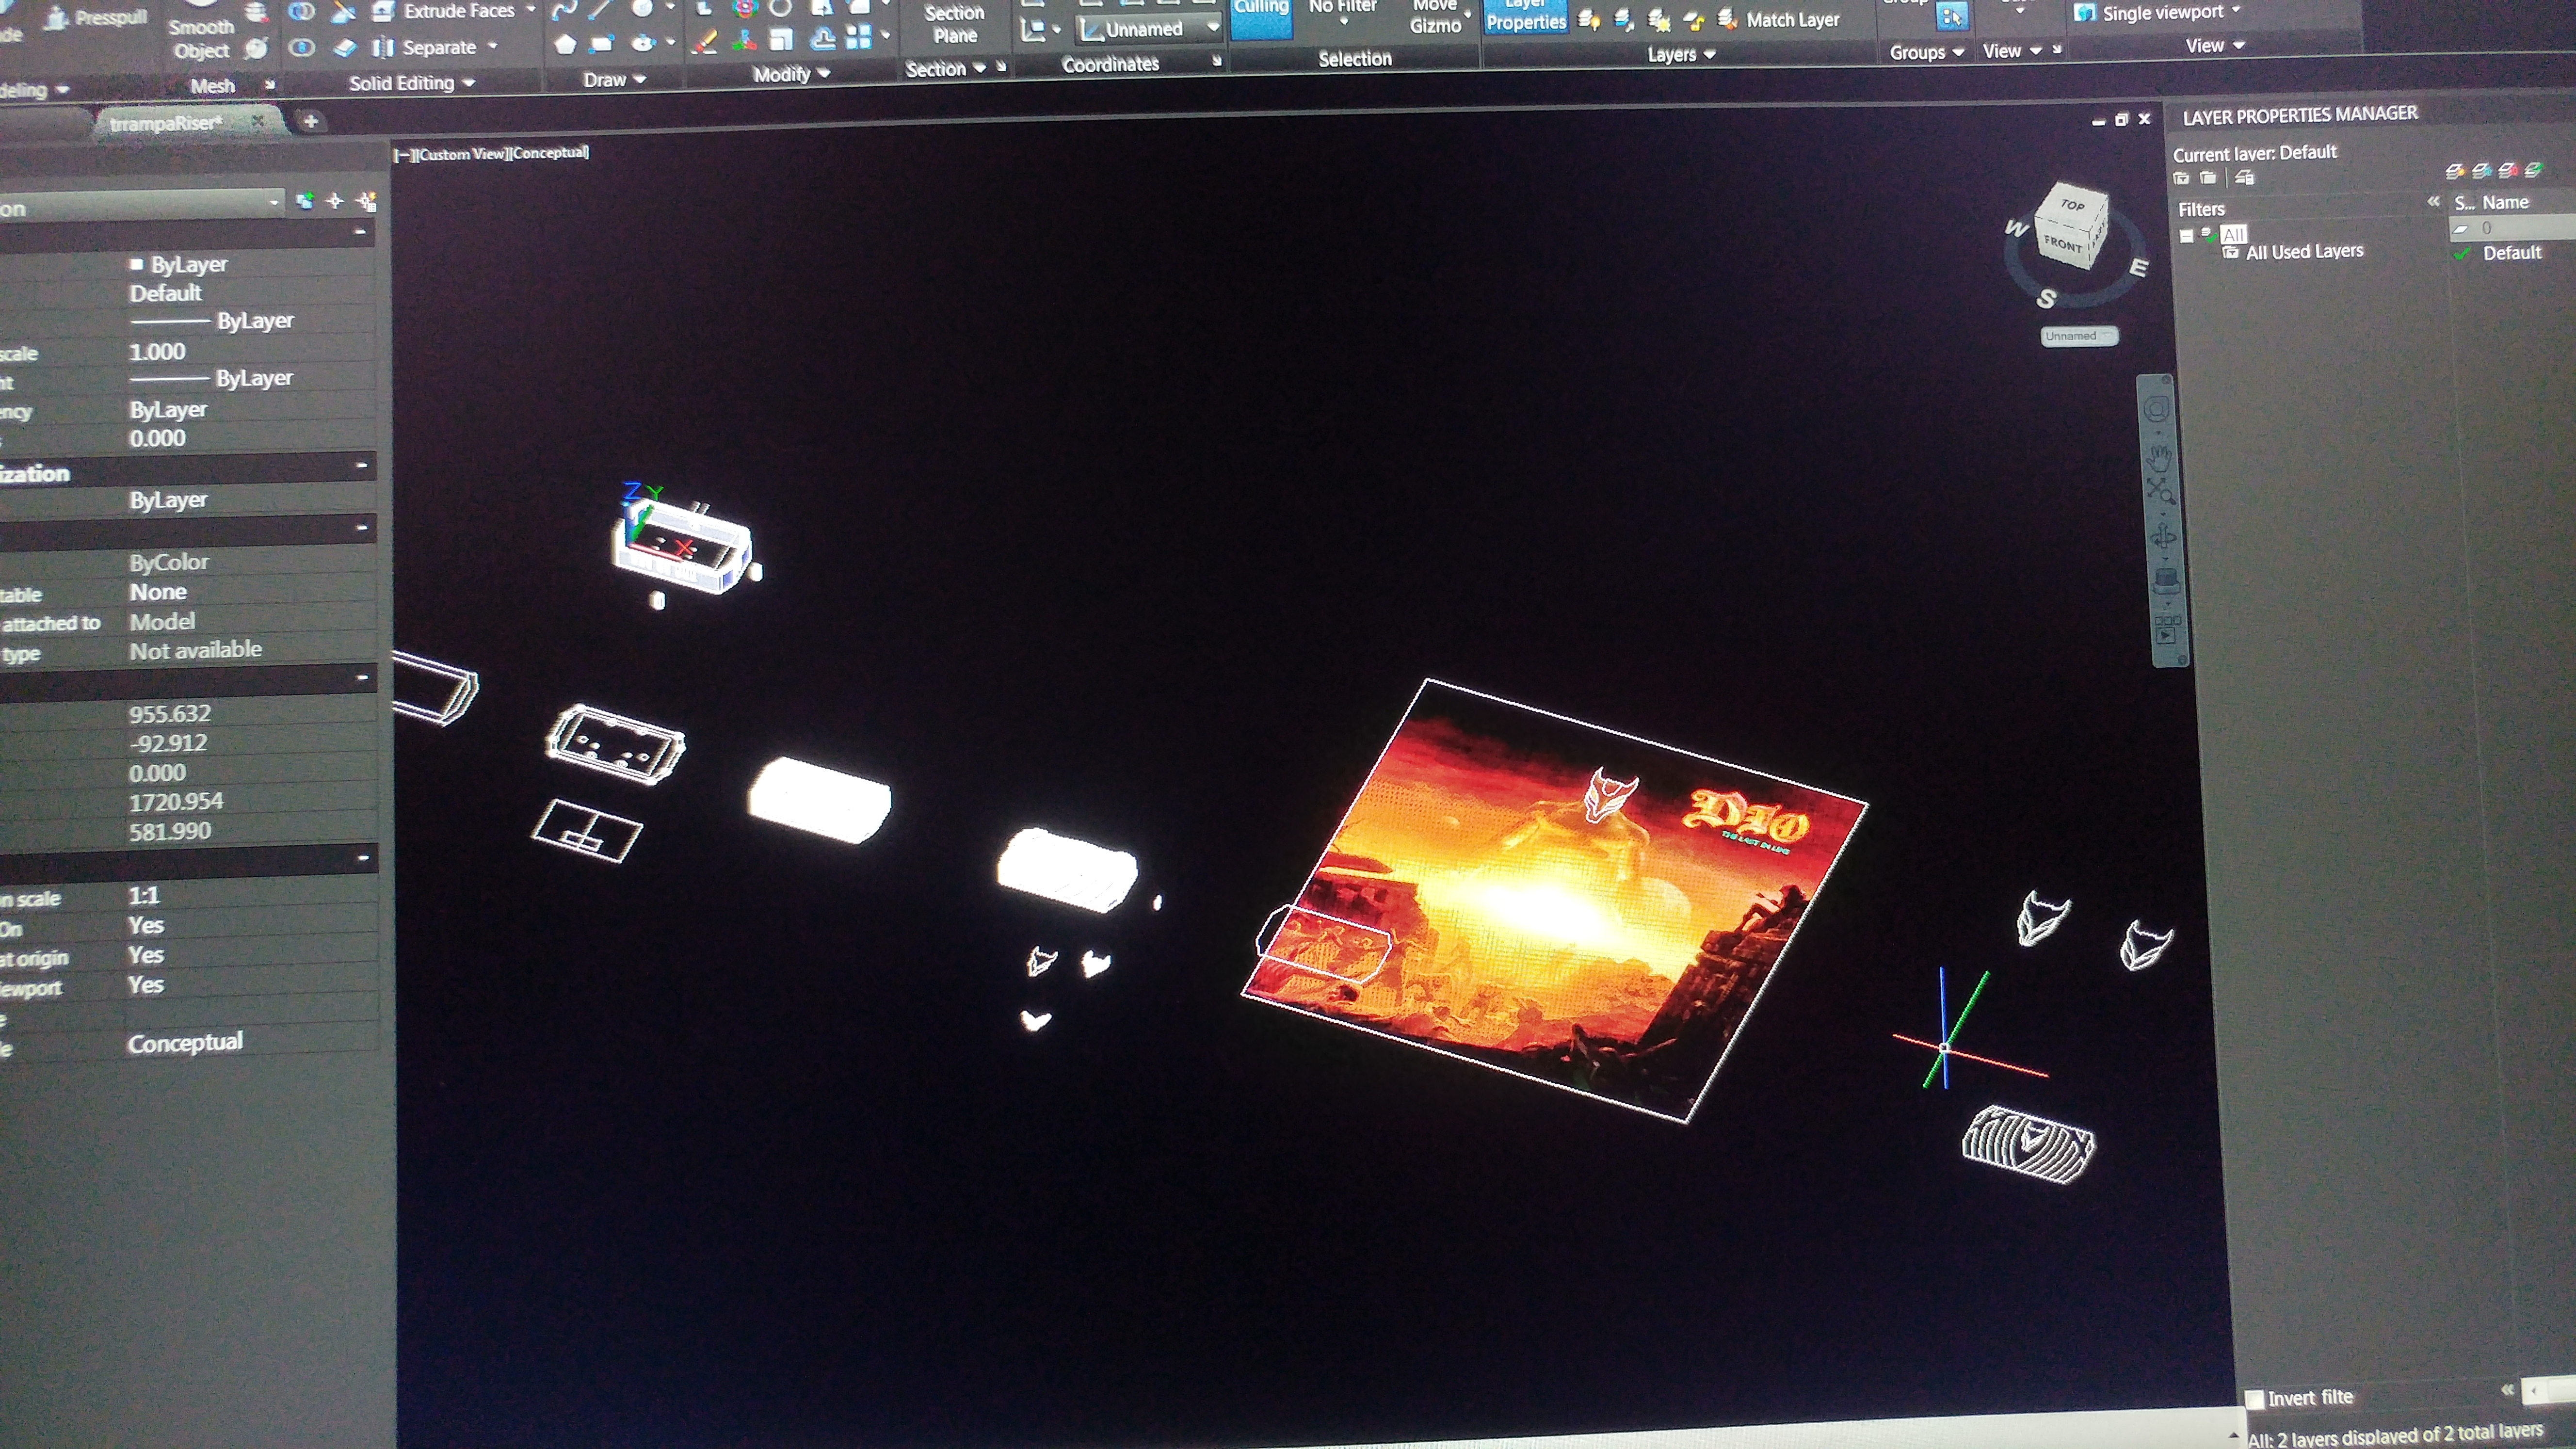The width and height of the screenshot is (2576, 1449).
Task: Click the ShowMotion icon in navigation bar
Action: [x=2168, y=630]
